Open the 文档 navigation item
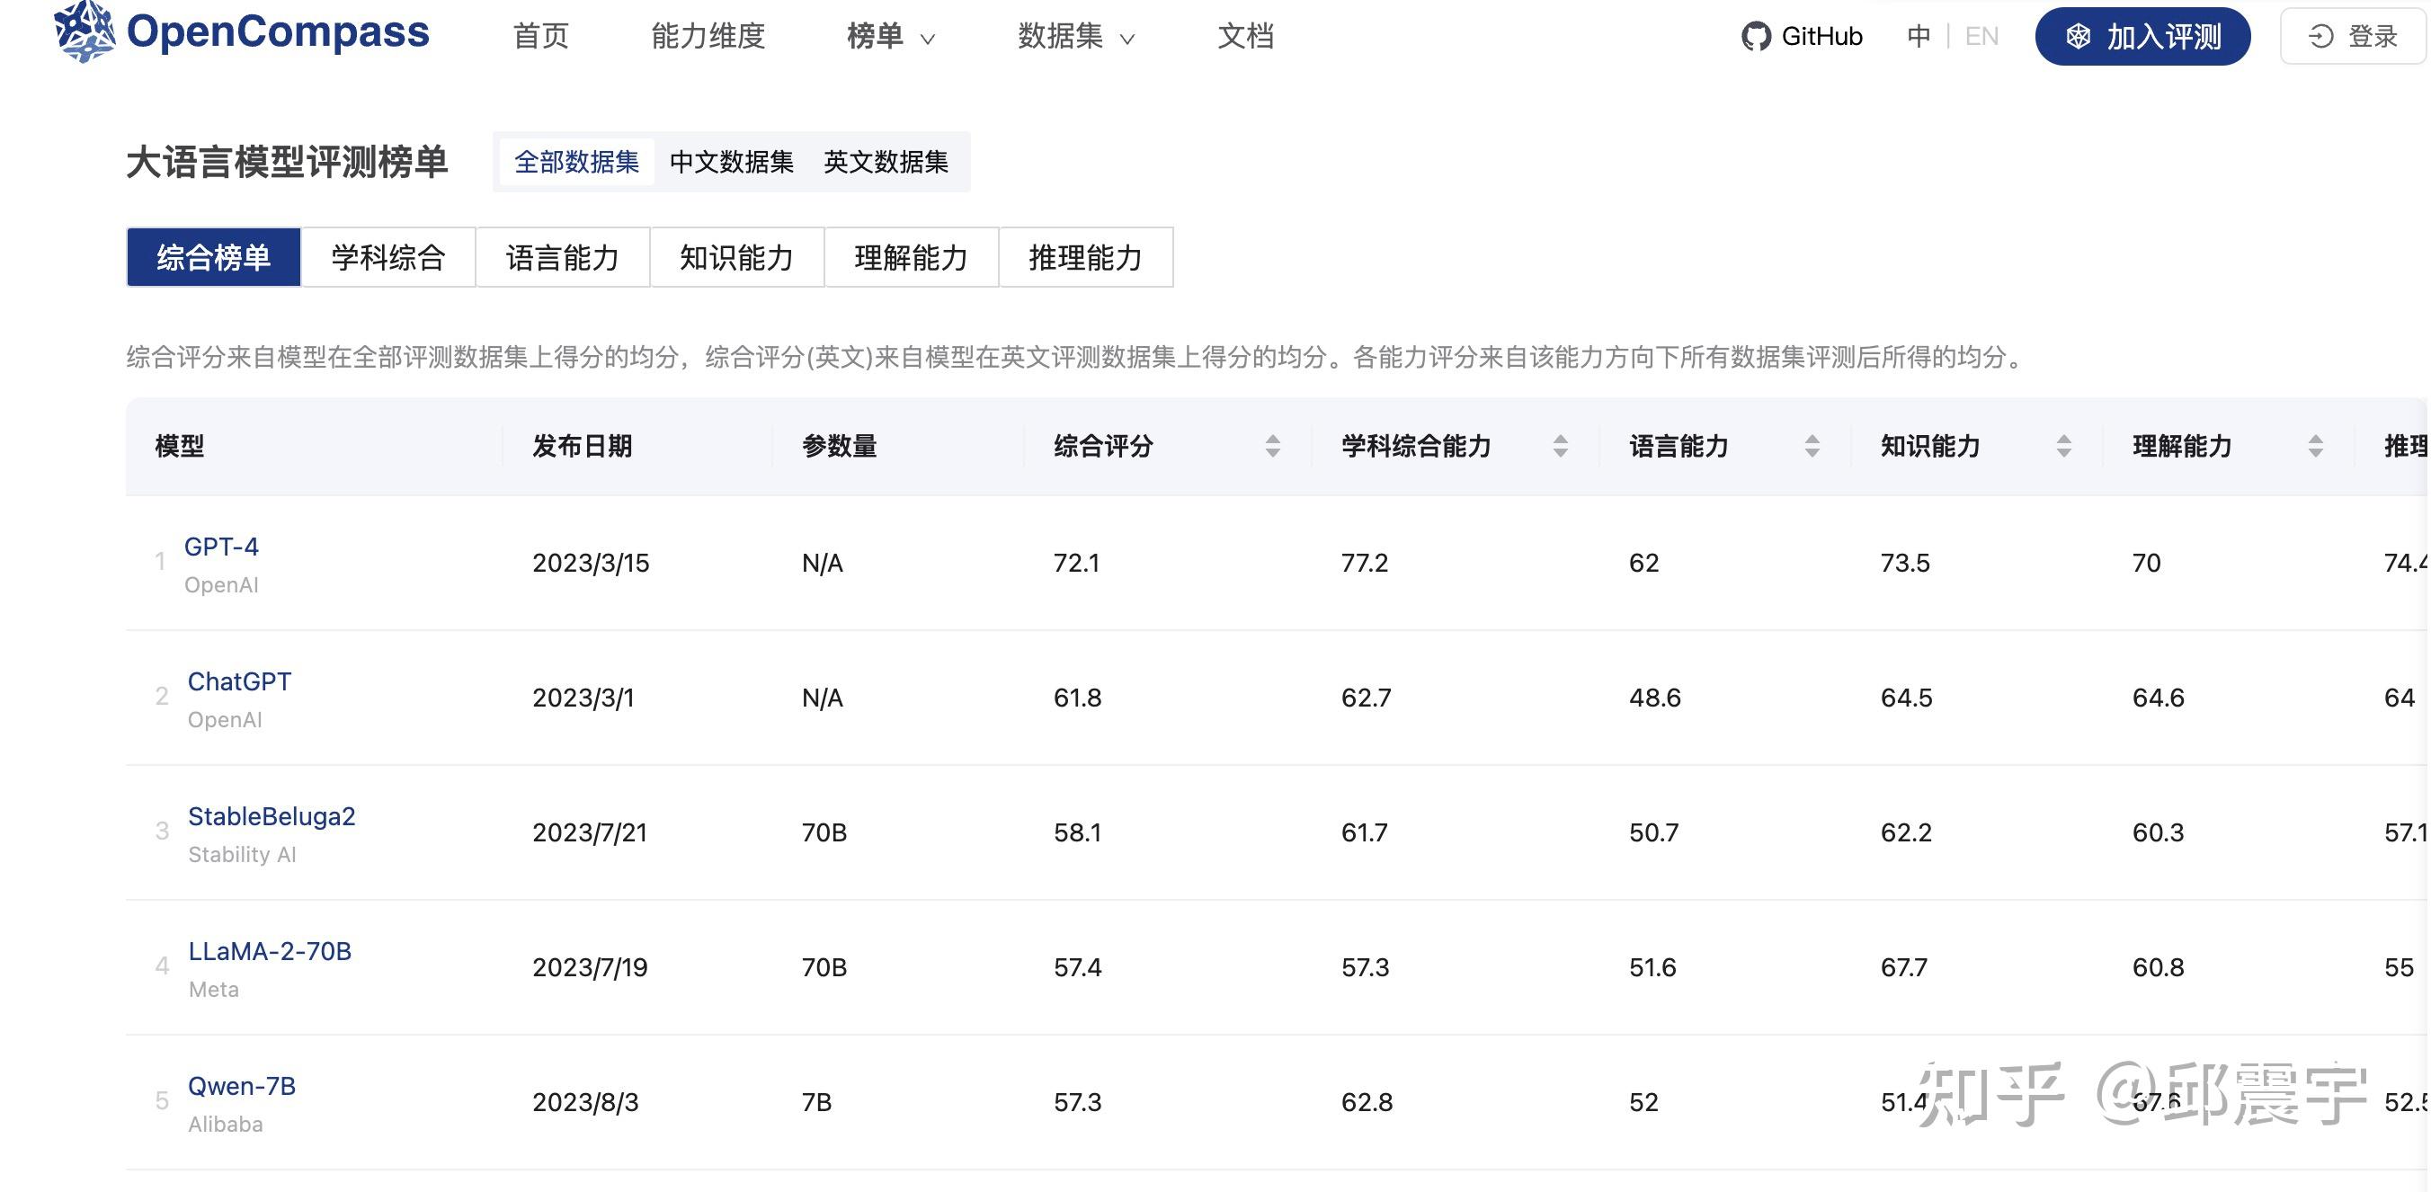 [1246, 36]
